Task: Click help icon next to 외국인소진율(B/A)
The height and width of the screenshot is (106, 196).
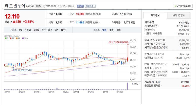Action: click(167, 48)
